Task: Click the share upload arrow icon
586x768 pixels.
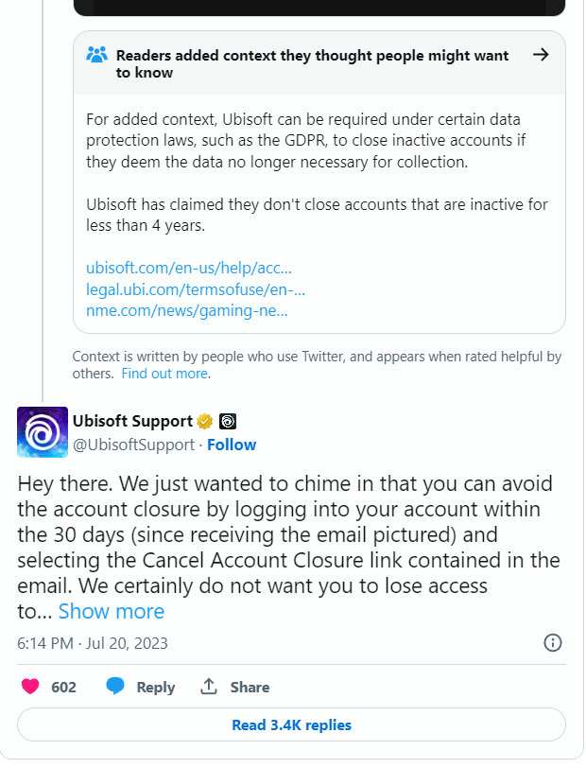Action: 209,687
